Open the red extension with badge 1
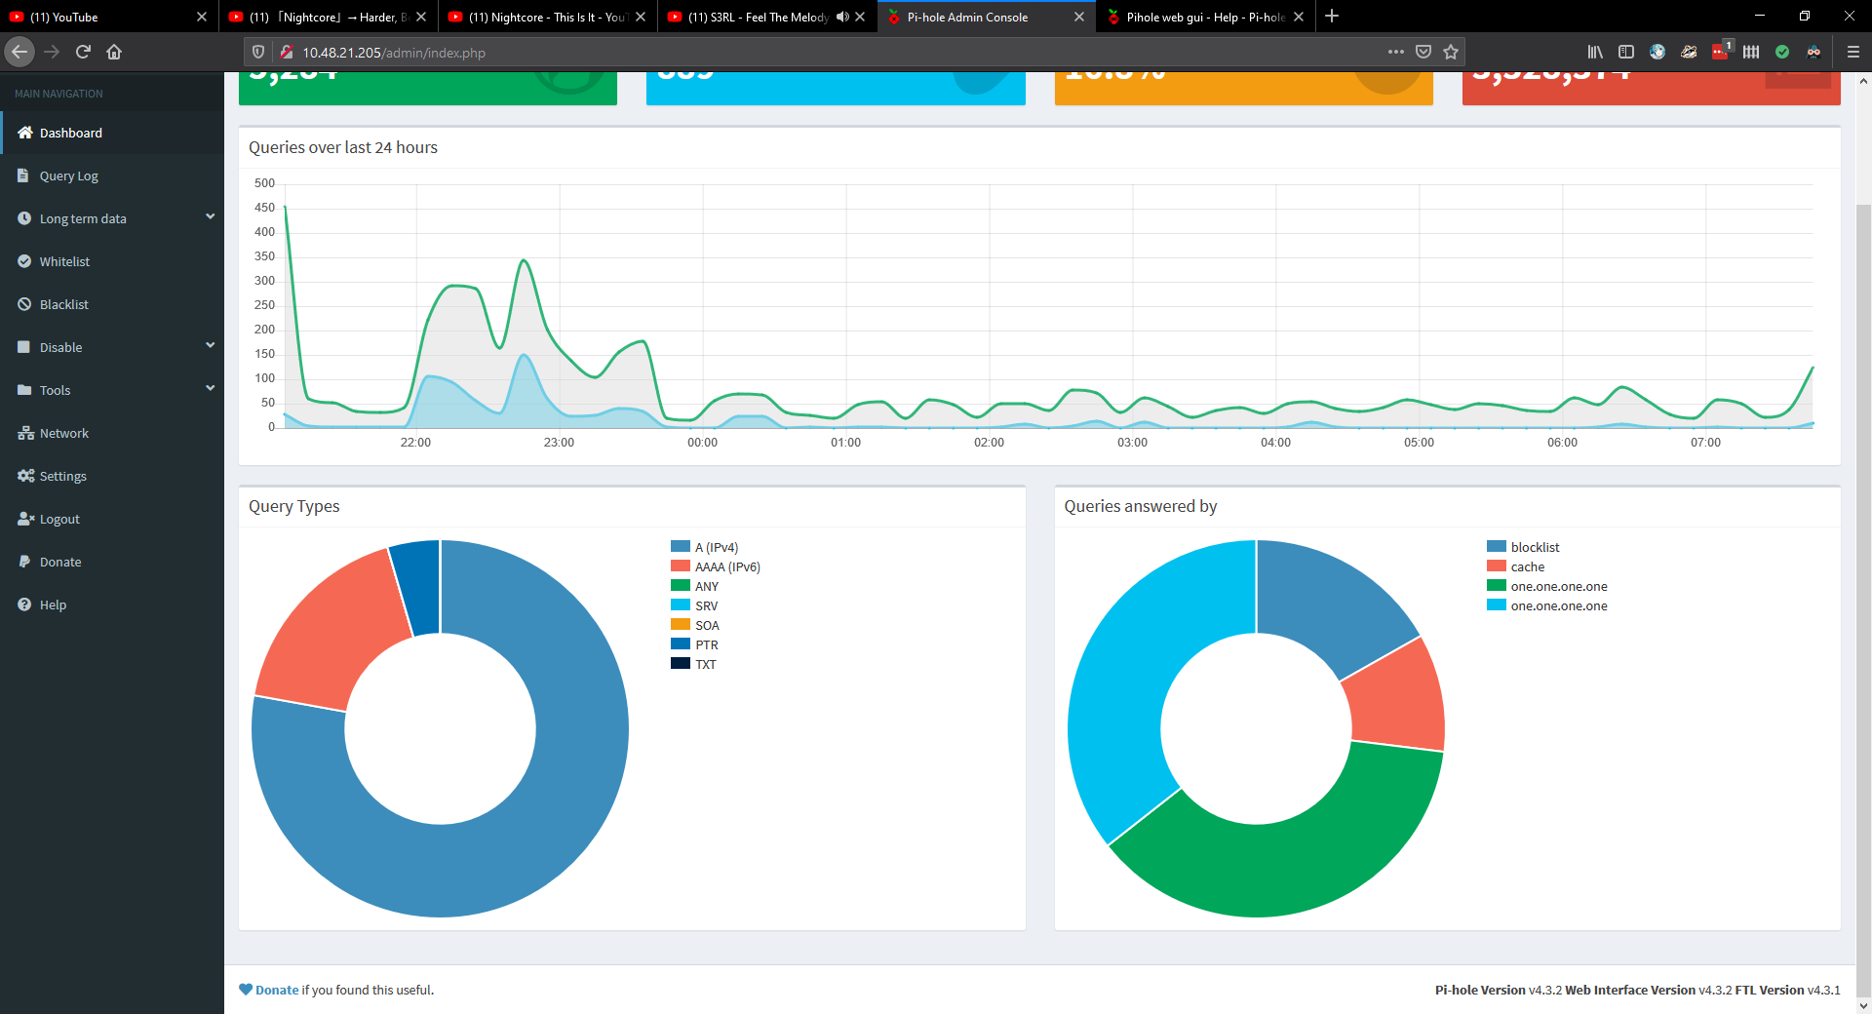 (1721, 51)
